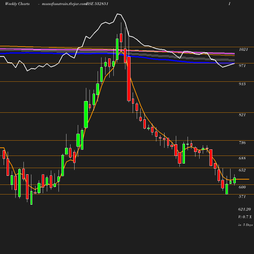Image resolution: width=254 pixels, height=254 pixels.
Task: Click the munafasutra website watermark text
Action: pyautogui.click(x=64, y=4)
